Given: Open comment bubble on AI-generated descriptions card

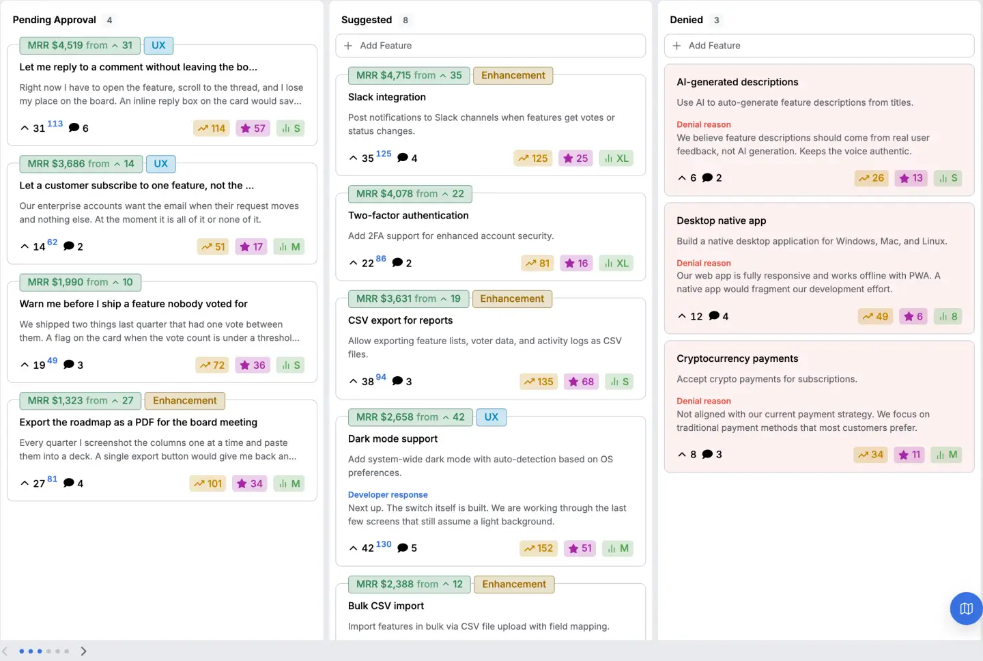Looking at the screenshot, I should point(712,178).
